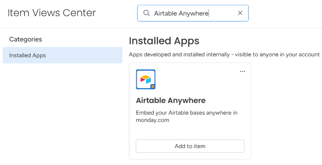The height and width of the screenshot is (165, 322).
Task: Click the Installed Apps section heading
Action: tap(164, 41)
